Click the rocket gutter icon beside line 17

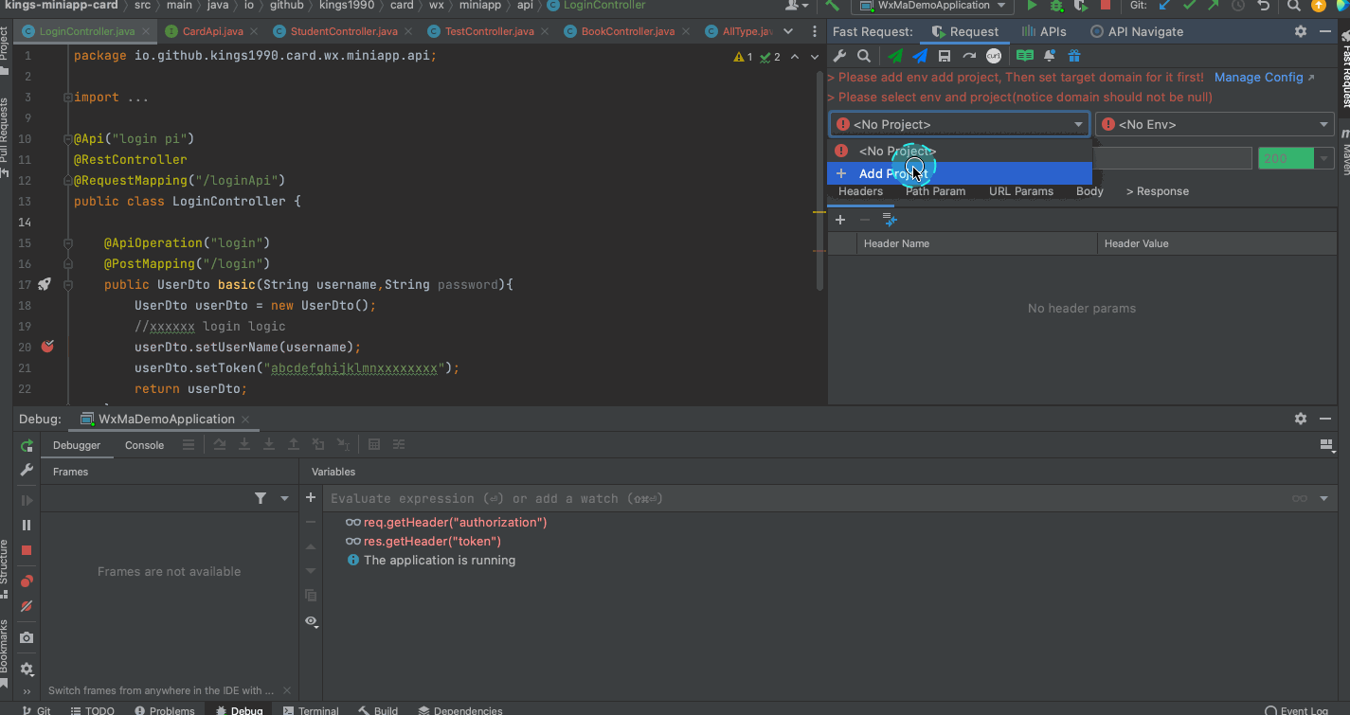coord(45,284)
